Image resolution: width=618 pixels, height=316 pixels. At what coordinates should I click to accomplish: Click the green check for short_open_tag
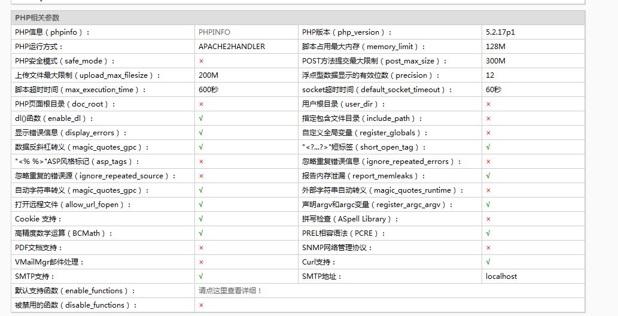click(x=488, y=147)
